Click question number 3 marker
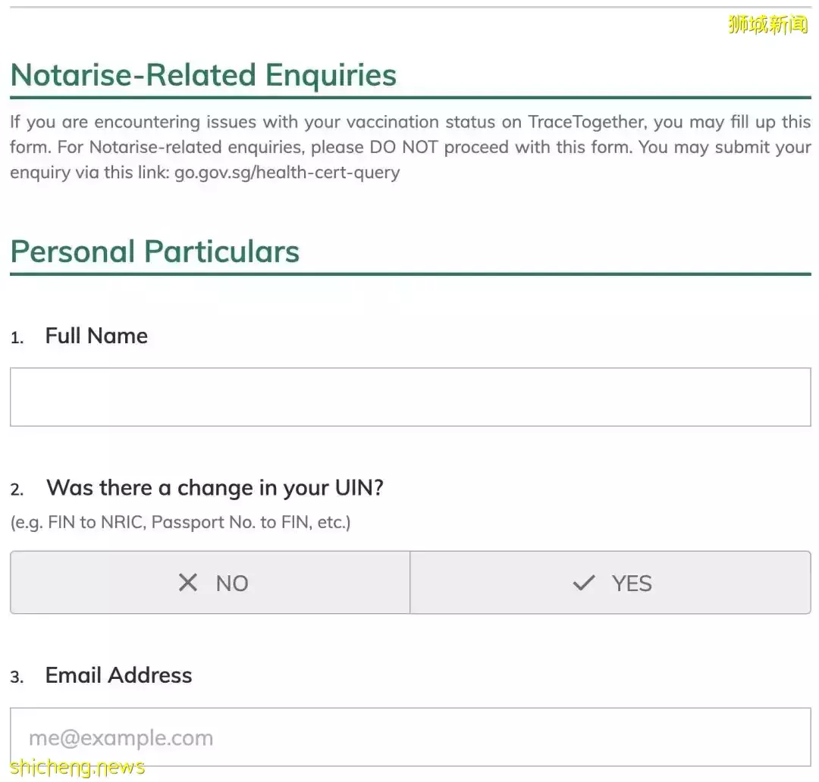The width and height of the screenshot is (819, 782). click(17, 677)
